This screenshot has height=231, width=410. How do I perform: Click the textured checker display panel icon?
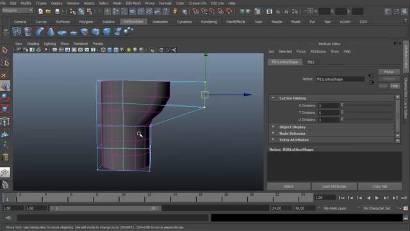(x=122, y=50)
